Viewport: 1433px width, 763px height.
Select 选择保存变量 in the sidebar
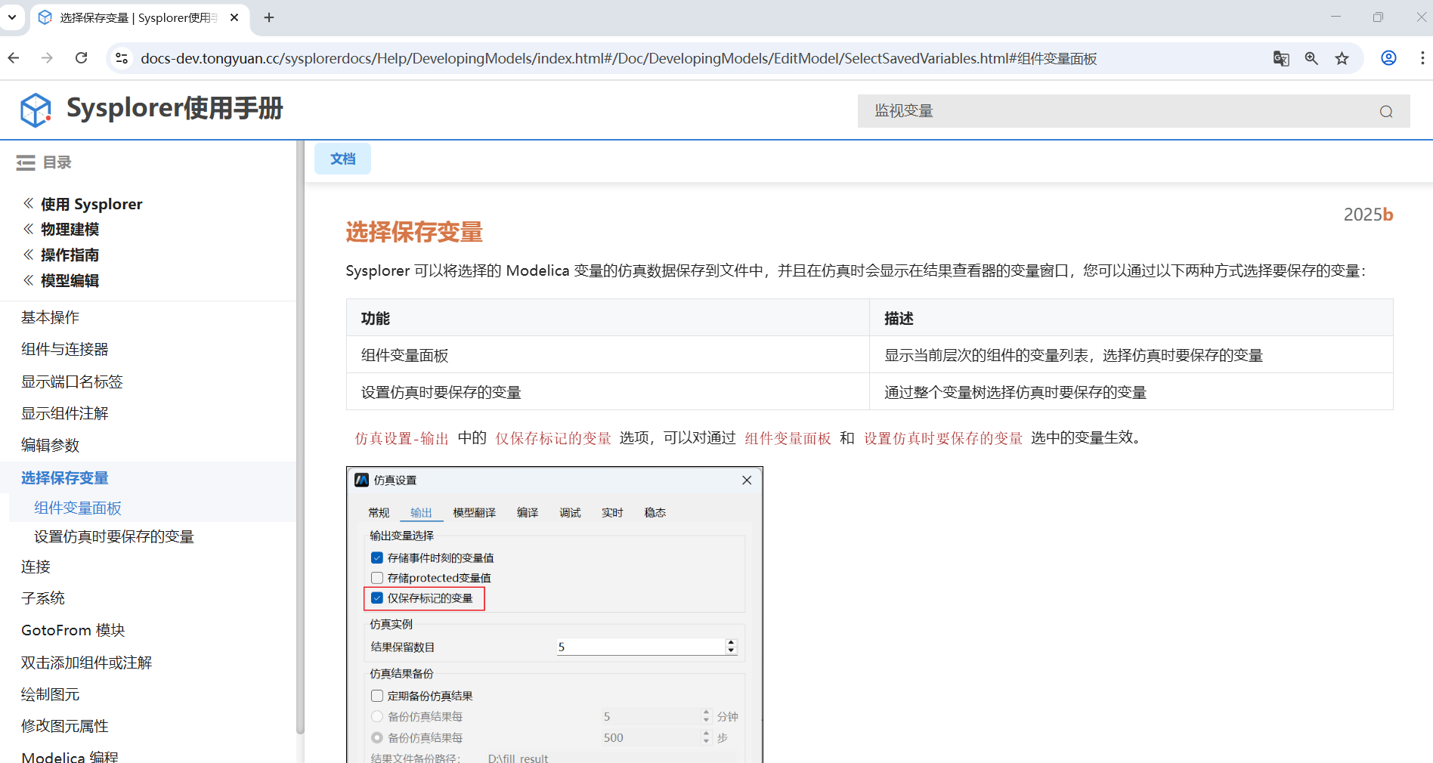point(65,478)
